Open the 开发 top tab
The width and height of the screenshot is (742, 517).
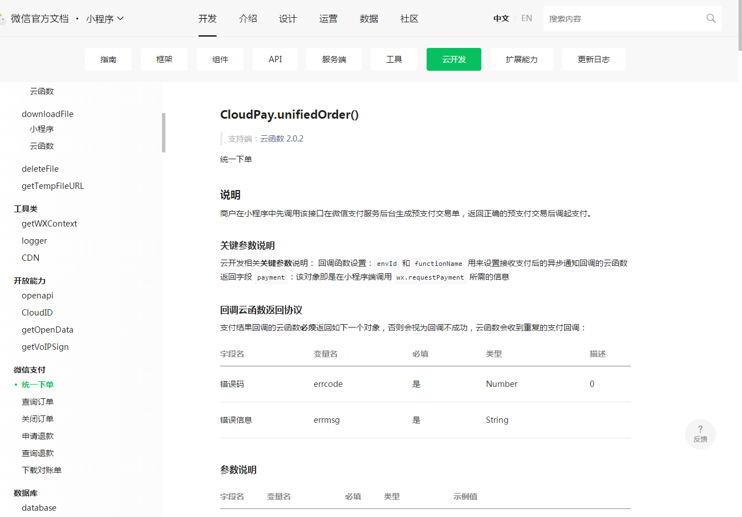[x=208, y=19]
